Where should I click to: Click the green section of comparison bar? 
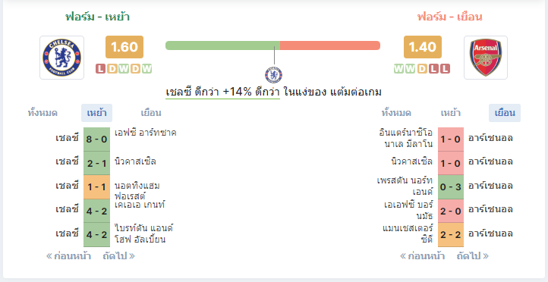coord(222,45)
